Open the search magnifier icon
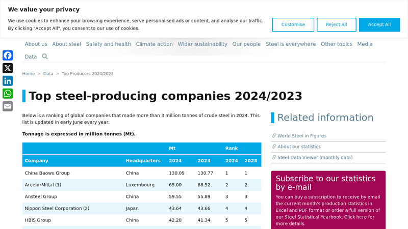408x229 pixels. point(45,56)
